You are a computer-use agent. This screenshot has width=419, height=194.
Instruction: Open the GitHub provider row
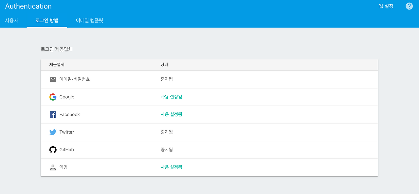click(209, 150)
